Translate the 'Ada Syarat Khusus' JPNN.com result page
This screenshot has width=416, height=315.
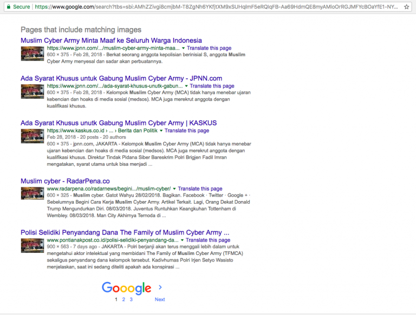pyautogui.click(x=212, y=86)
